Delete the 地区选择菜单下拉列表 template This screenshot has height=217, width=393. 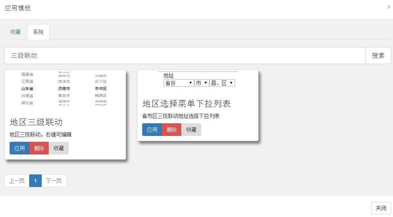coord(172,130)
